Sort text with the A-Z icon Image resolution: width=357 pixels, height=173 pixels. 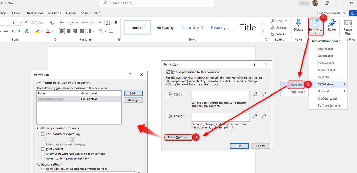[108, 23]
